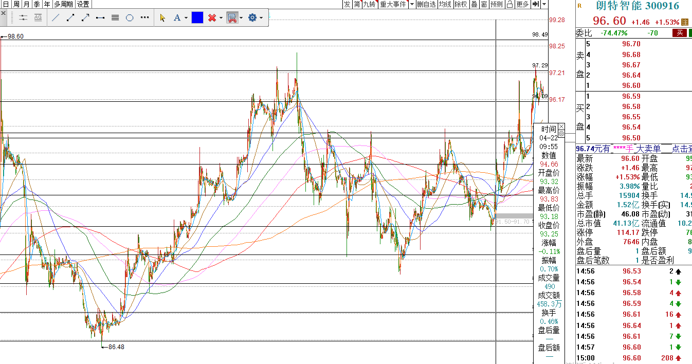The image size is (692, 364).
Task: Select buy level 5 price 96.50
Action: pos(631,138)
